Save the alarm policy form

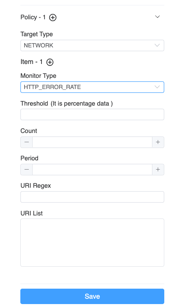point(92,296)
